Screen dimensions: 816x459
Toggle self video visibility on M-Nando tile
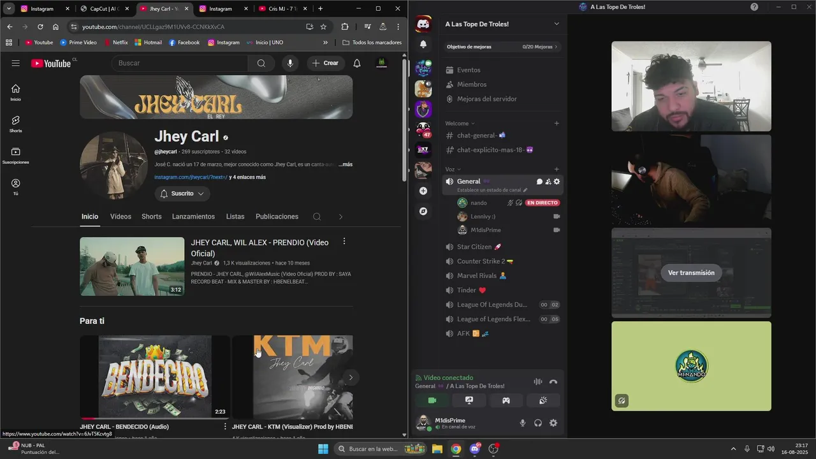[x=622, y=401]
